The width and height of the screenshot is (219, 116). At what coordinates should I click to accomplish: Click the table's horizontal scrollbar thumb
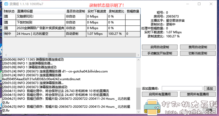92,55
